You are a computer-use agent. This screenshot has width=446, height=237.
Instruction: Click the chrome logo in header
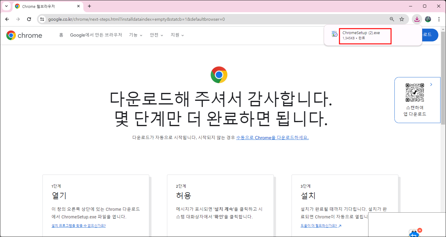point(24,35)
